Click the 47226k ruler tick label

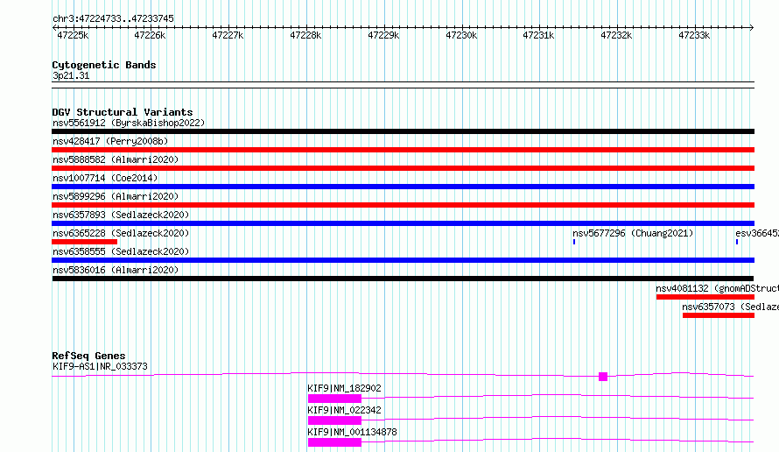click(150, 35)
